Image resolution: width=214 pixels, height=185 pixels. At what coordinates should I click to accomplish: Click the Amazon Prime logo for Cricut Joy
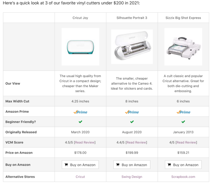click(x=80, y=112)
